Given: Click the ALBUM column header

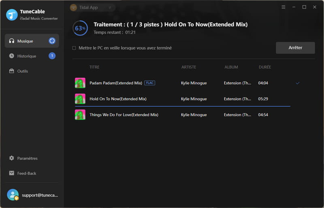Looking at the screenshot, I should pos(231,67).
